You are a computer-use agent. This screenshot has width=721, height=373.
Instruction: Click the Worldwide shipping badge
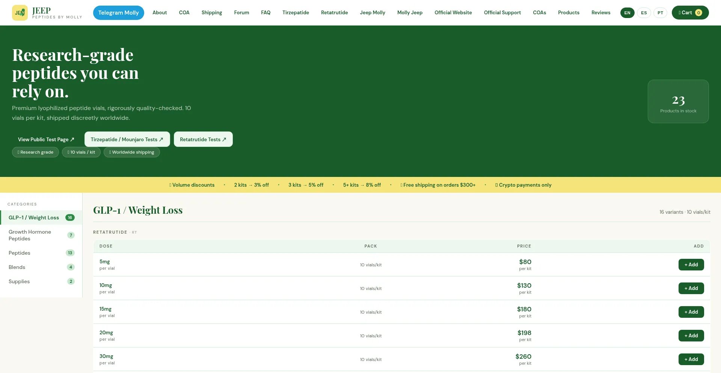(x=132, y=152)
